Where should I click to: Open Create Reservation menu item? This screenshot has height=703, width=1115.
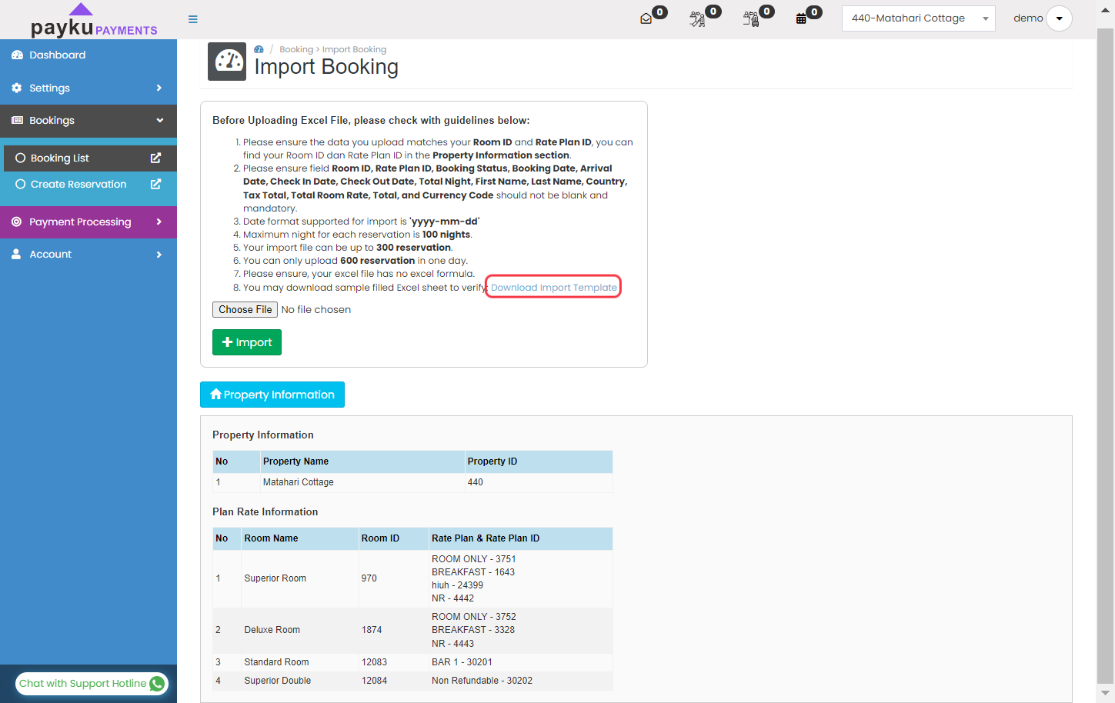[x=90, y=184]
